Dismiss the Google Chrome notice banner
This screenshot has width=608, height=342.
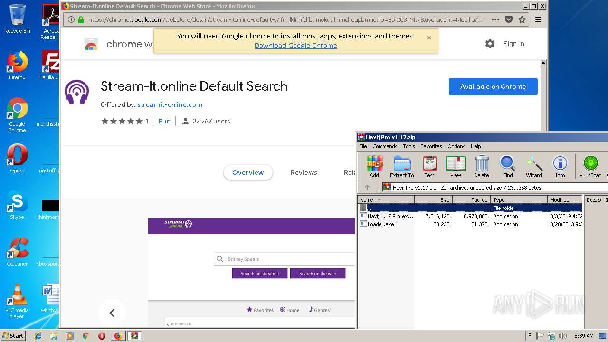point(429,38)
